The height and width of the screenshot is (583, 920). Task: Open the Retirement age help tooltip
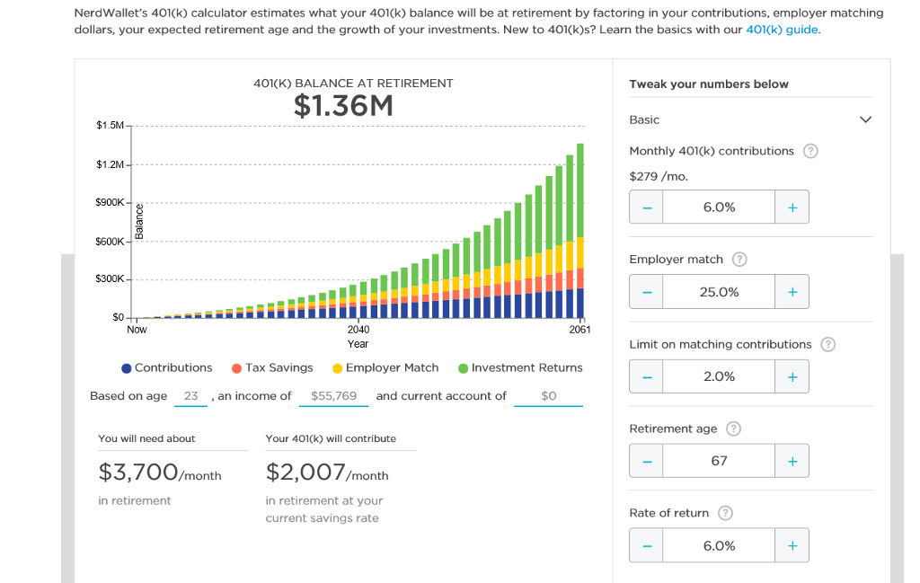(733, 428)
